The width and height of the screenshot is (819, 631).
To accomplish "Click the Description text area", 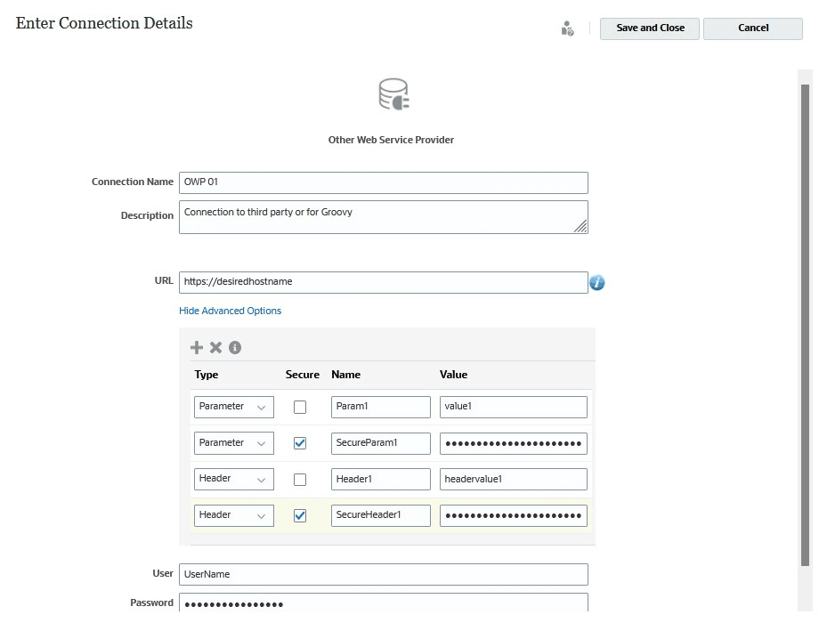I will pos(383,216).
